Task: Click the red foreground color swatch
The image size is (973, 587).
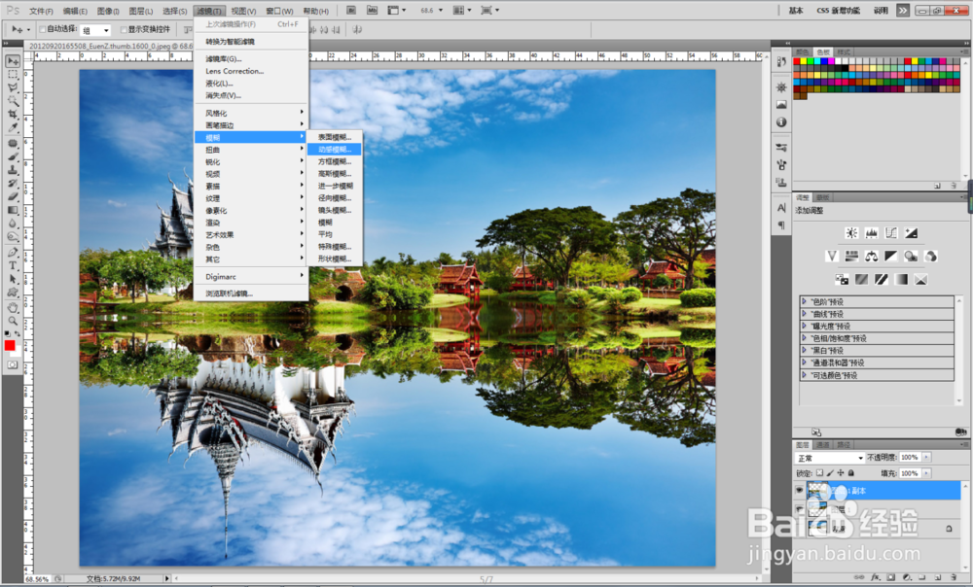Action: click(10, 346)
